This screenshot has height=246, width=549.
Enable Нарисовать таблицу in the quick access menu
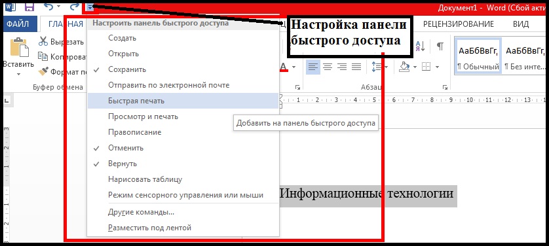point(183,179)
